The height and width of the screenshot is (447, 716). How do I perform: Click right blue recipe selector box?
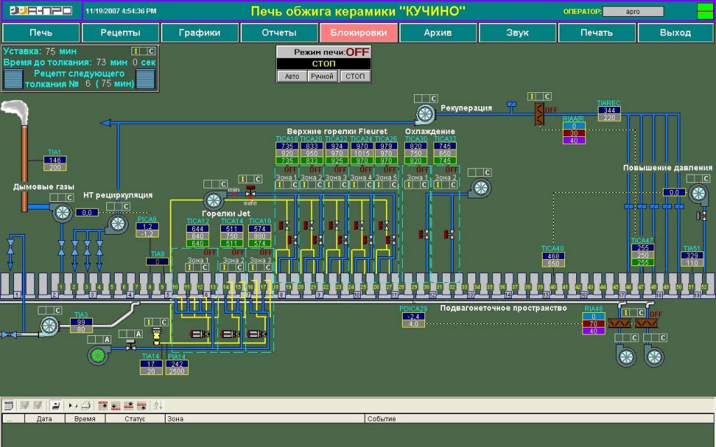click(145, 80)
